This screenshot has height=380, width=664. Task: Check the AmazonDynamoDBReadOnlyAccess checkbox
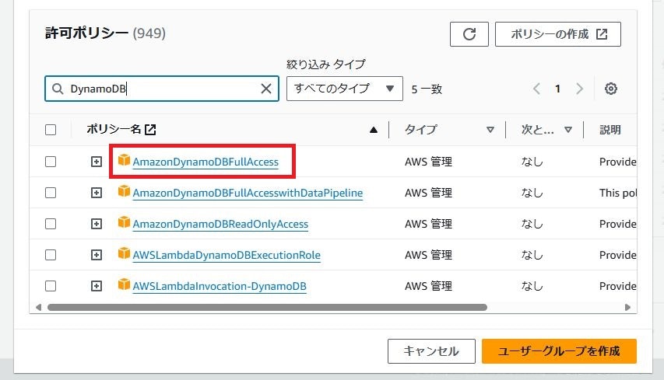(x=51, y=224)
